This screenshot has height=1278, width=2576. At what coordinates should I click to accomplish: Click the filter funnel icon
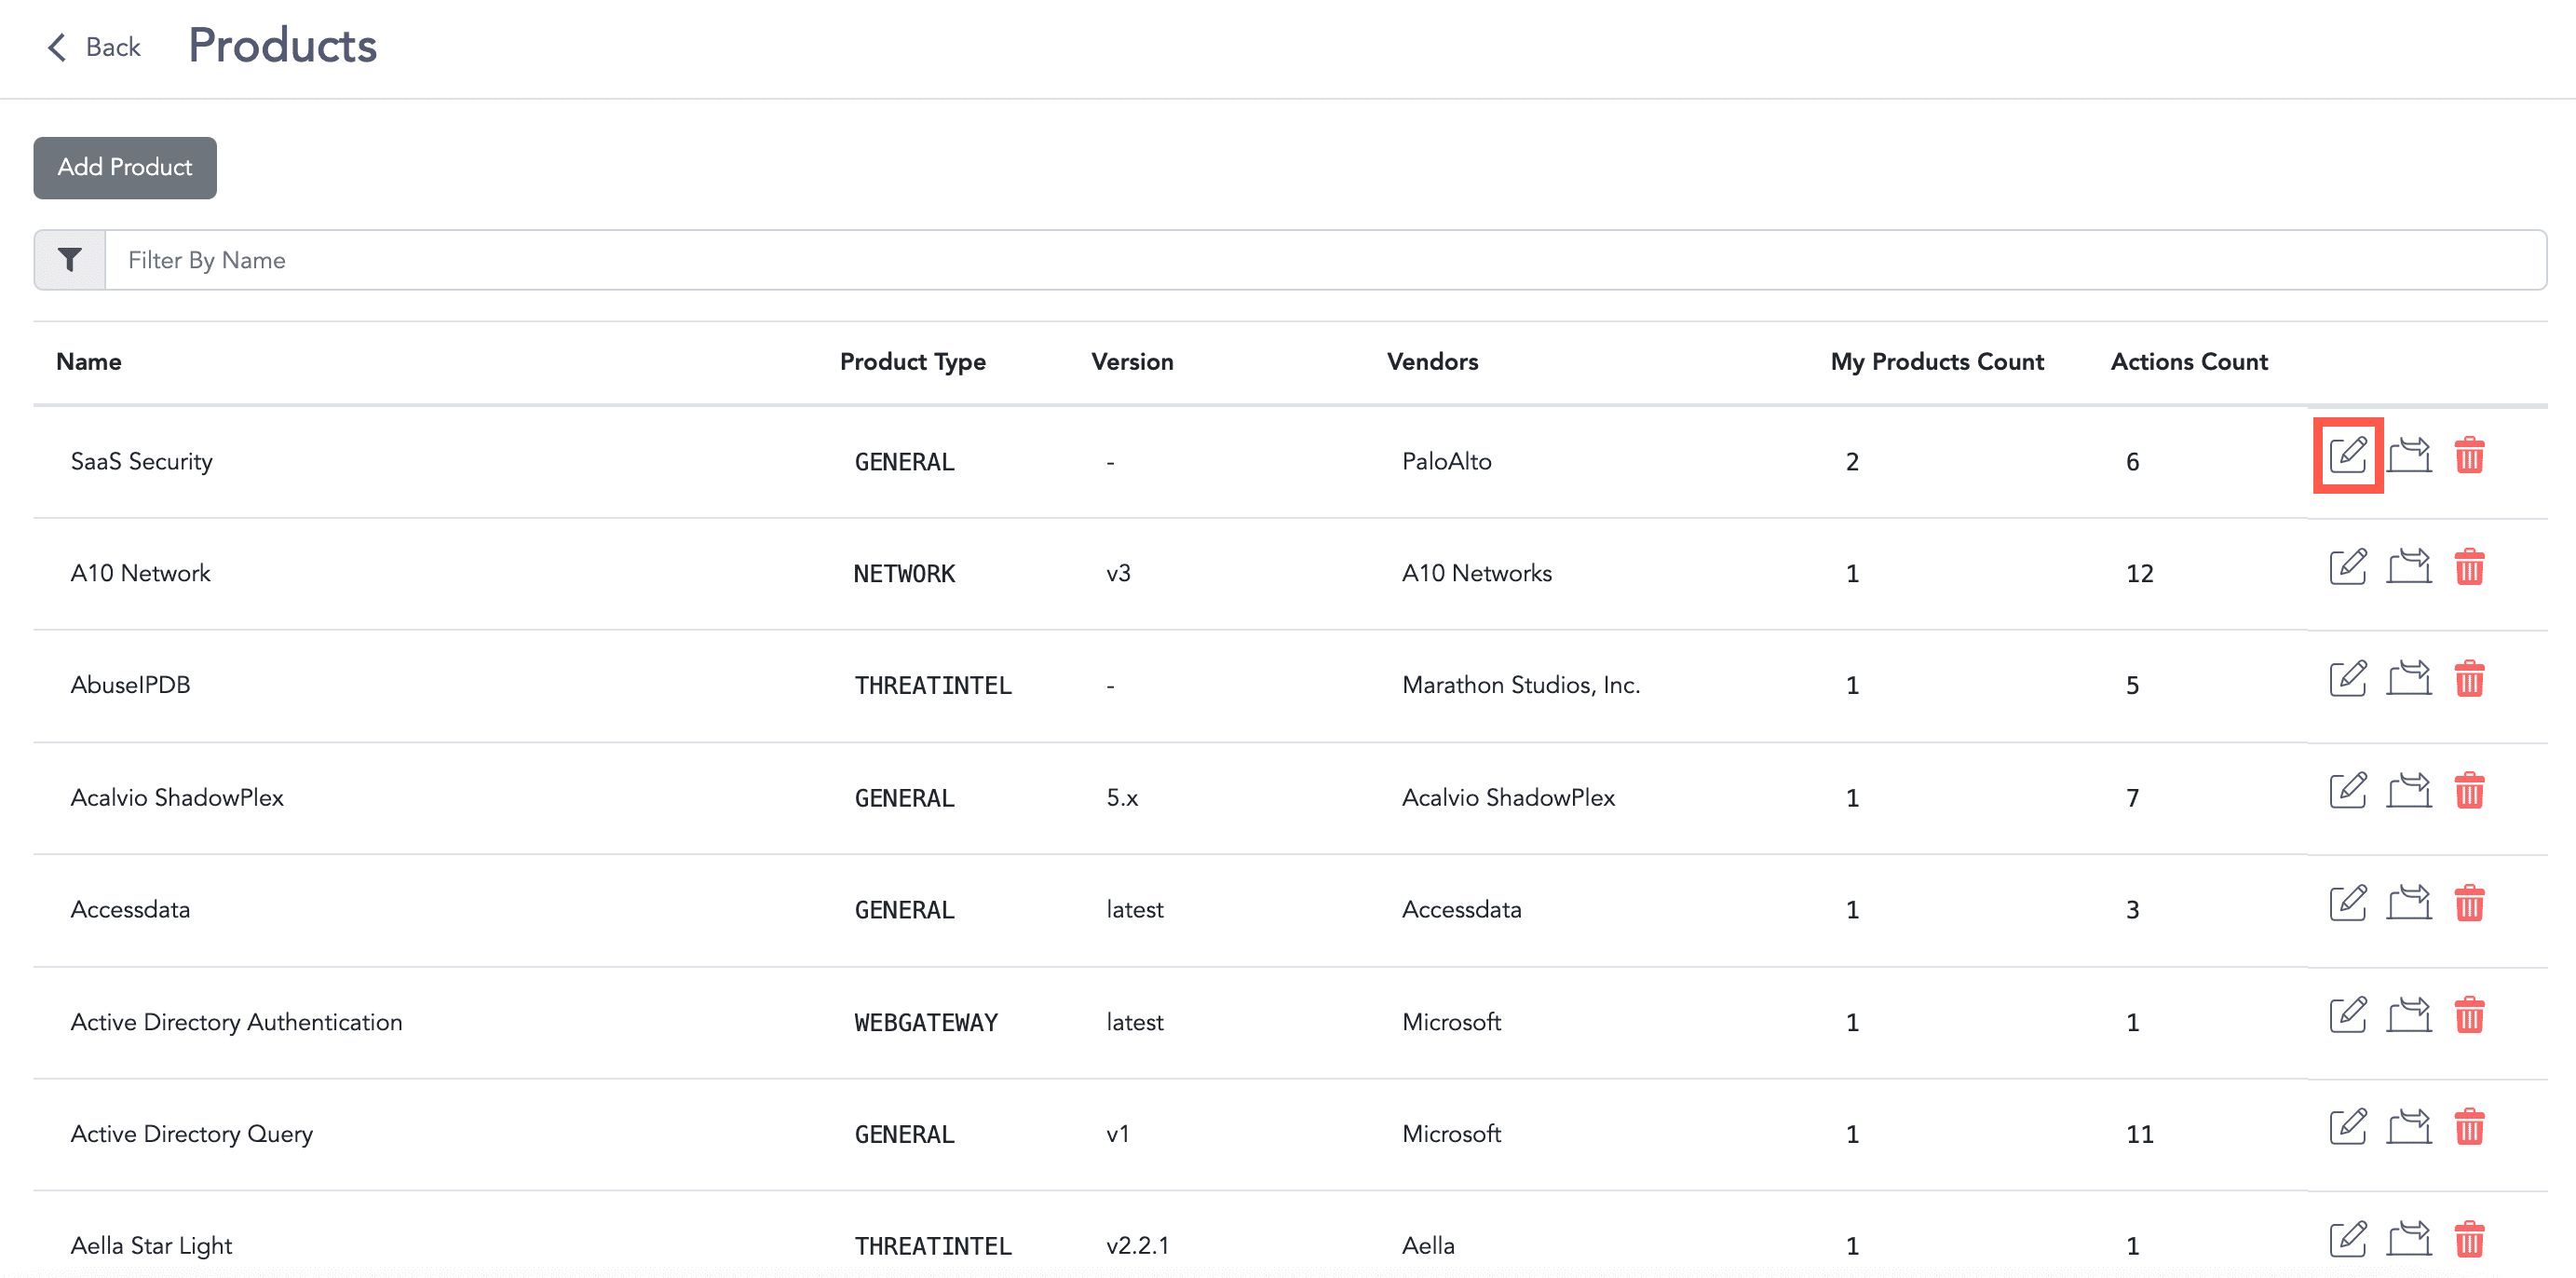(68, 259)
